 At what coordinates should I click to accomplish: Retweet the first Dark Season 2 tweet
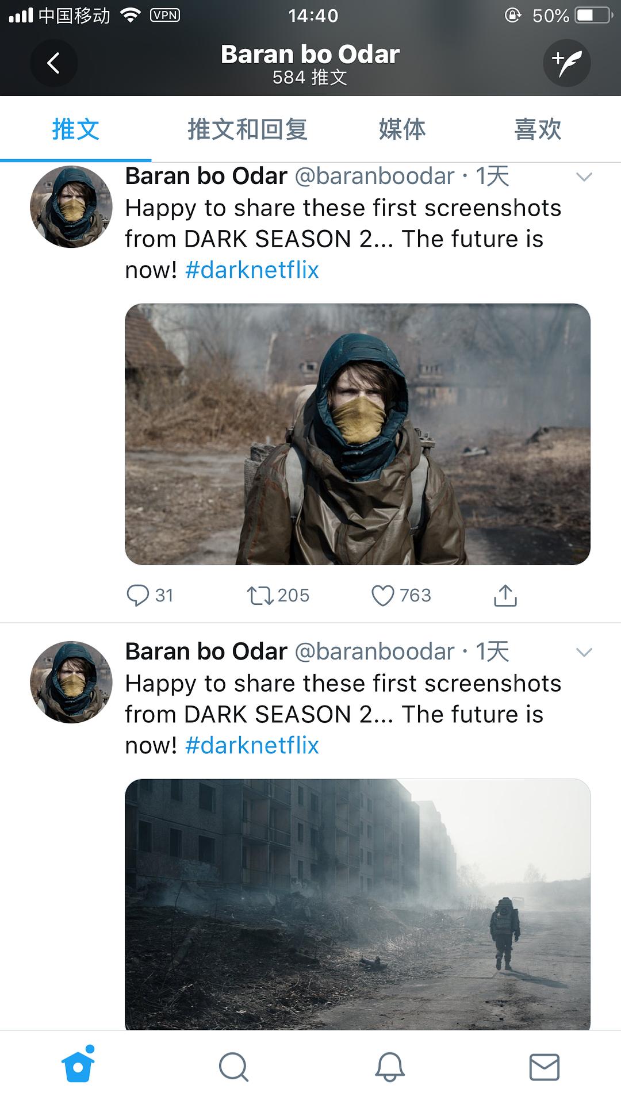(260, 596)
